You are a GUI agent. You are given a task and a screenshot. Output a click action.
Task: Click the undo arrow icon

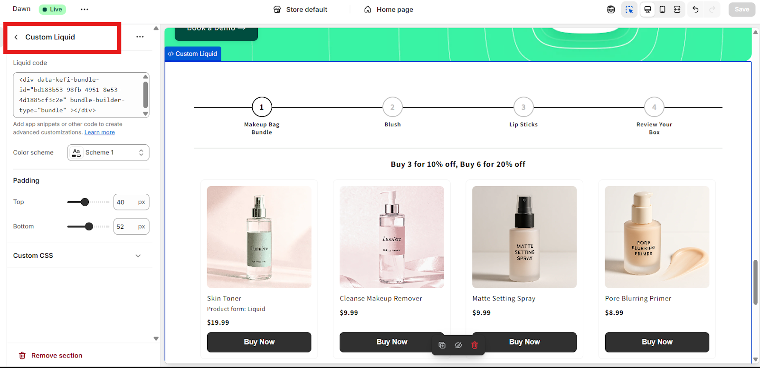point(695,9)
